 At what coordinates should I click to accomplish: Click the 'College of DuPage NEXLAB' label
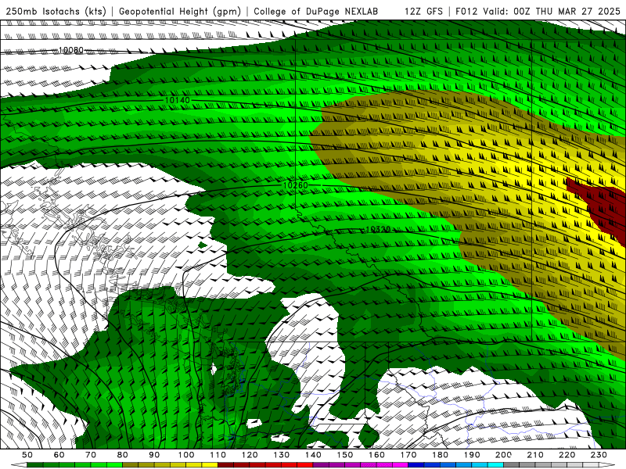[x=316, y=11]
